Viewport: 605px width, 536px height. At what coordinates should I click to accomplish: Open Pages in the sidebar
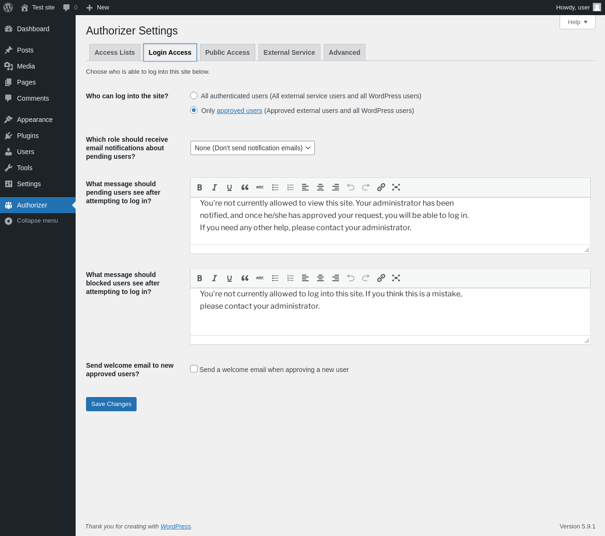click(x=38, y=82)
